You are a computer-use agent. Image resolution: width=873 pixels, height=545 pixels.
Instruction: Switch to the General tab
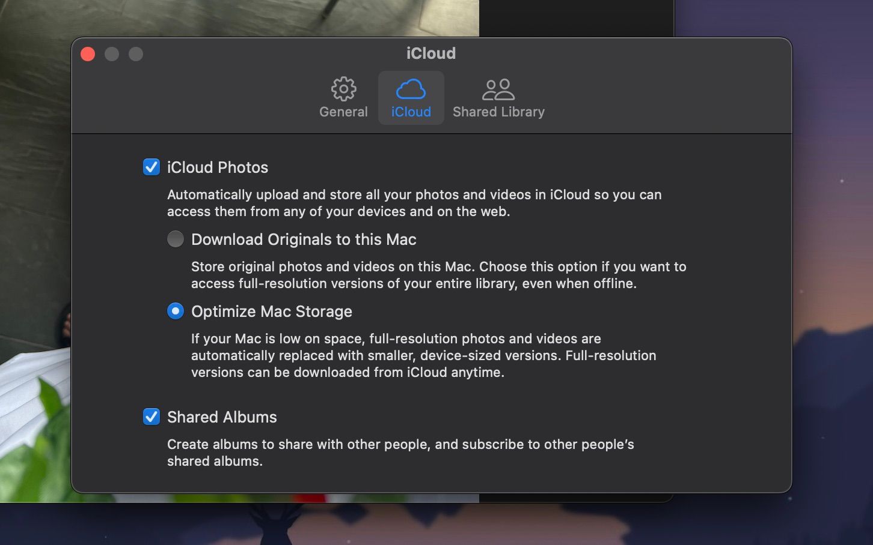343,97
